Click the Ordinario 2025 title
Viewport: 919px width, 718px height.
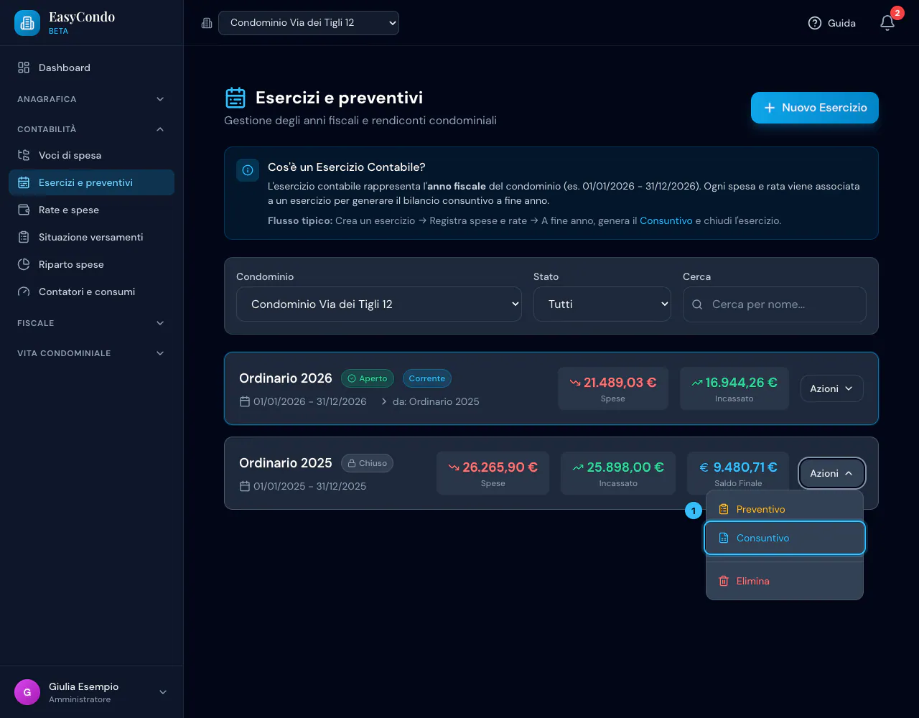[x=286, y=463]
